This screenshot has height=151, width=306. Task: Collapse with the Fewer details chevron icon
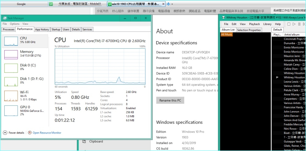coord(5,133)
